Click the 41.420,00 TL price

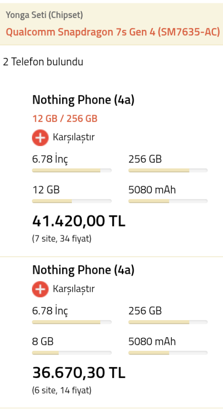(x=79, y=221)
